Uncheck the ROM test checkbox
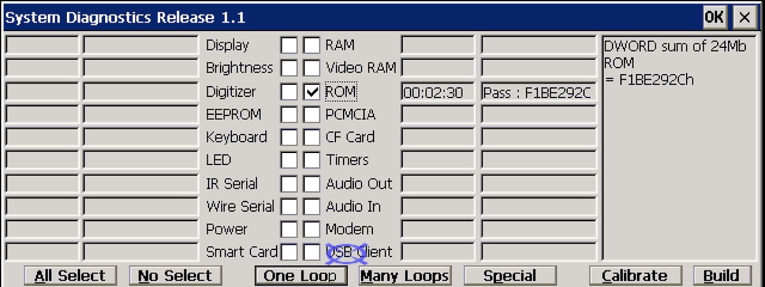The image size is (765, 287). point(312,92)
